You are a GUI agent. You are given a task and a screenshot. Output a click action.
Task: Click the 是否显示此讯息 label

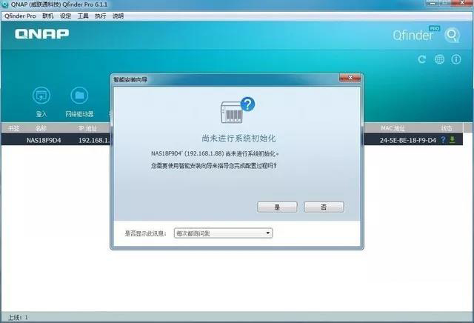pyautogui.click(x=145, y=233)
